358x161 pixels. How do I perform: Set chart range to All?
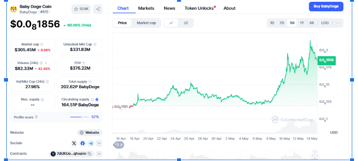(311, 23)
